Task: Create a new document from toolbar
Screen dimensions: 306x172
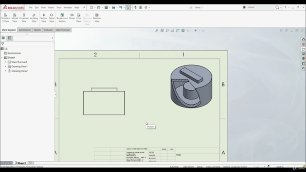Action: coord(91,8)
